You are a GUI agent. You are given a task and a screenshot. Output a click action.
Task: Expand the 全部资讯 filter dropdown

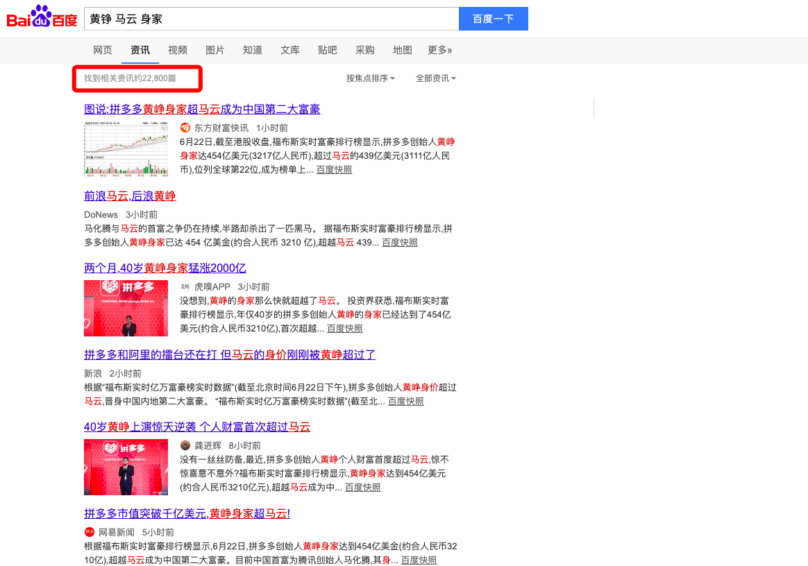coord(436,78)
